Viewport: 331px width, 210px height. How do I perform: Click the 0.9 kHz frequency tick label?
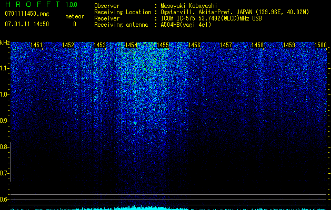click(4, 121)
